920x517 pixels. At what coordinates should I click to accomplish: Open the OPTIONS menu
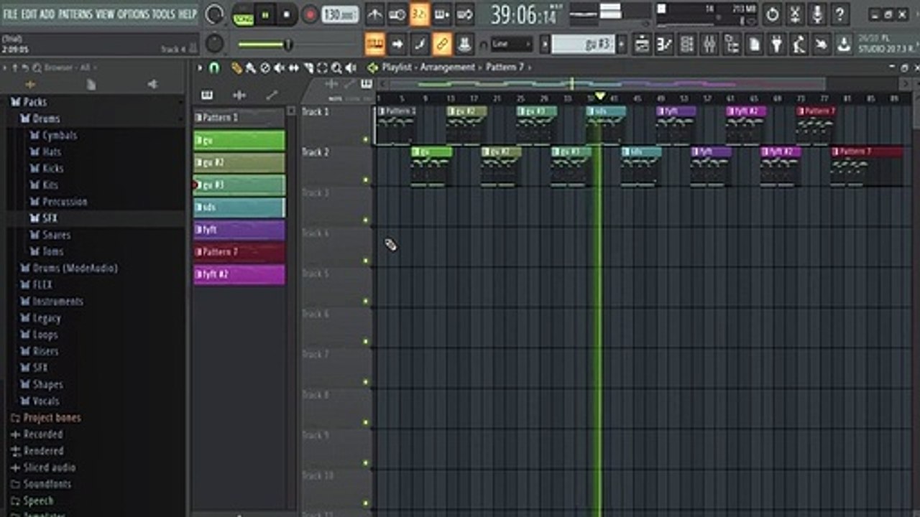(134, 14)
